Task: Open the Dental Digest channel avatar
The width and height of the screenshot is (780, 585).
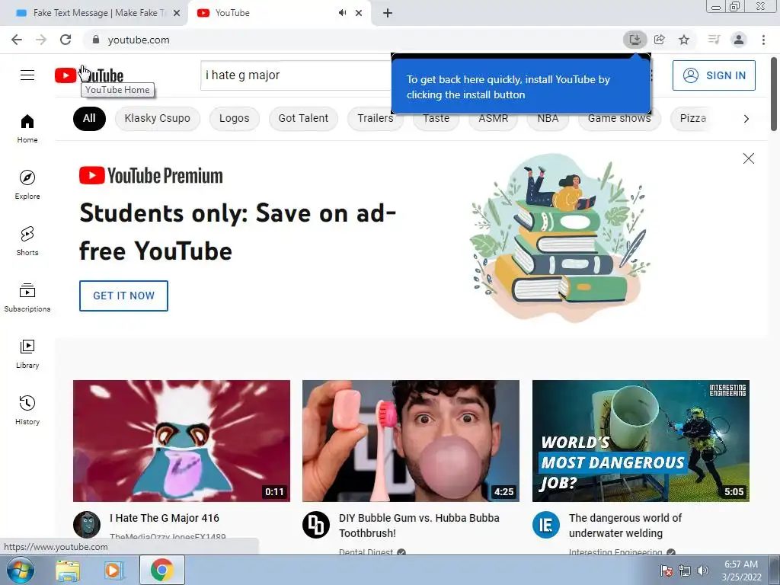Action: pos(316,525)
